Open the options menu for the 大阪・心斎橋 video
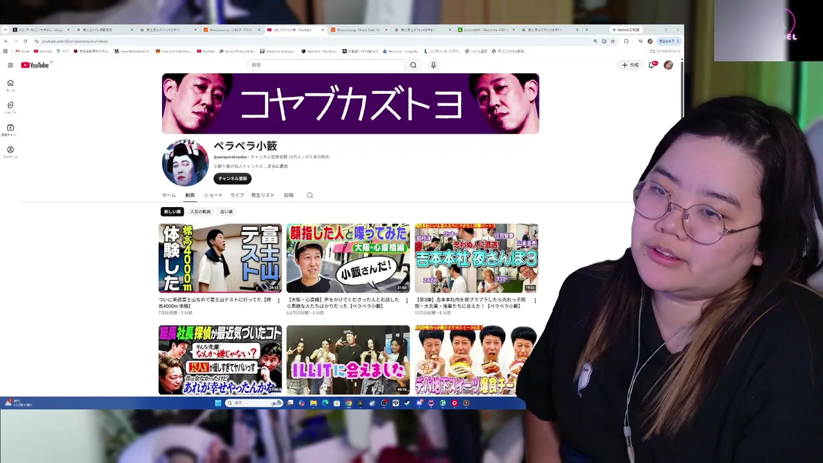Viewport: 823px width, 463px height. 406,300
